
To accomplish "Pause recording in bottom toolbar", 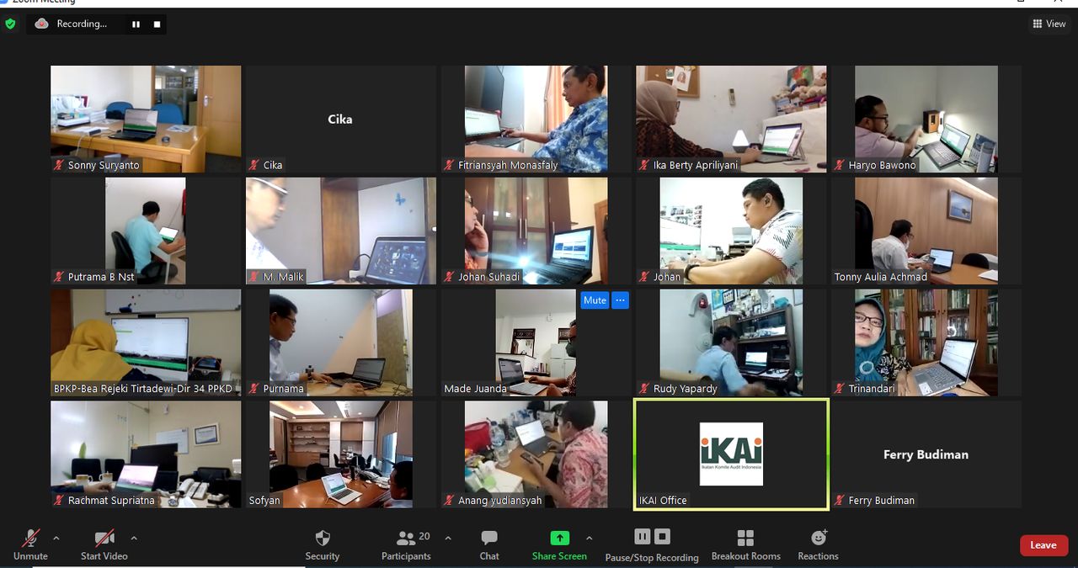I will coord(643,536).
